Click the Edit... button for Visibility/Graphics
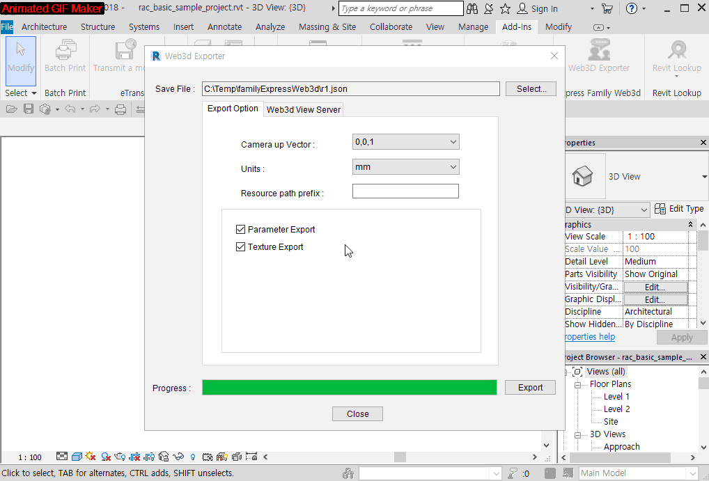 tap(655, 287)
